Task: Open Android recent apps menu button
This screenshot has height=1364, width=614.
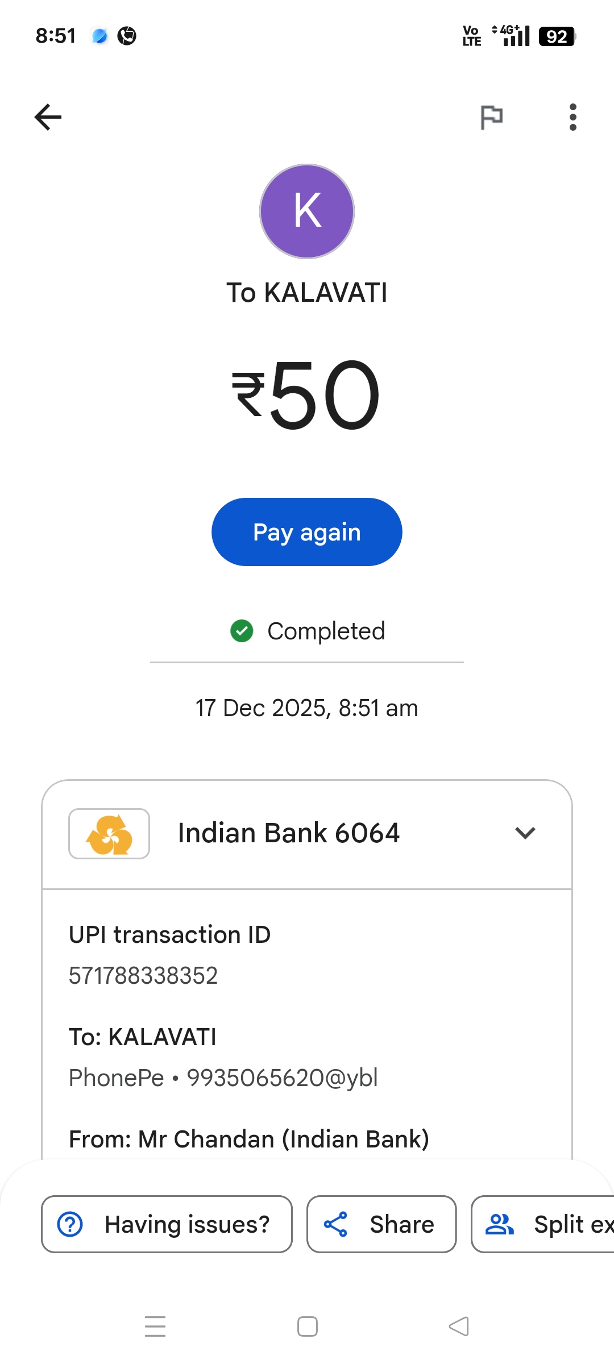Action: [x=155, y=1326]
